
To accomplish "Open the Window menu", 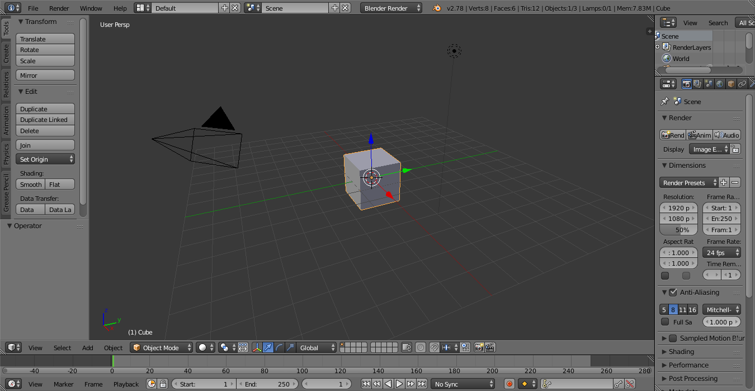I will pos(91,8).
